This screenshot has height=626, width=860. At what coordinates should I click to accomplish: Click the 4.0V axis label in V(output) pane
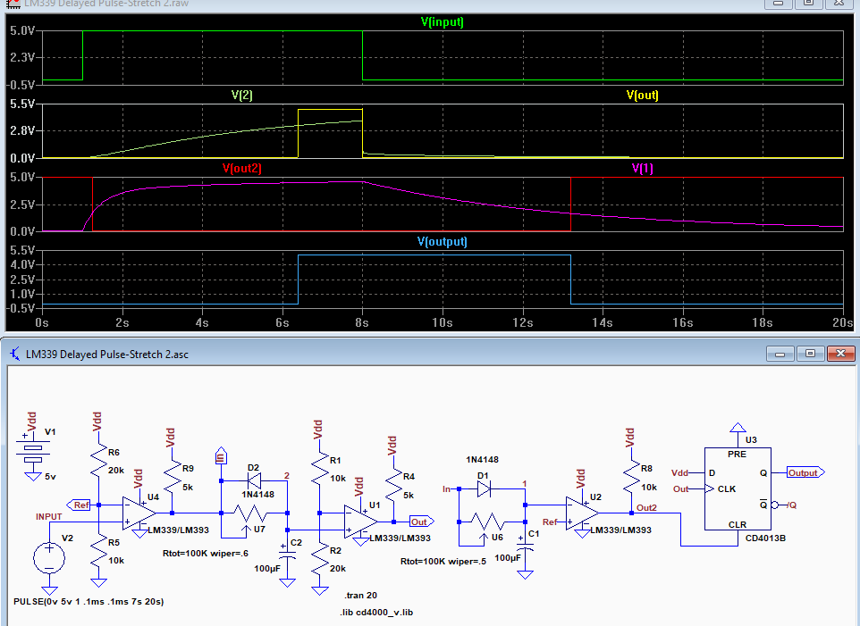click(22, 264)
